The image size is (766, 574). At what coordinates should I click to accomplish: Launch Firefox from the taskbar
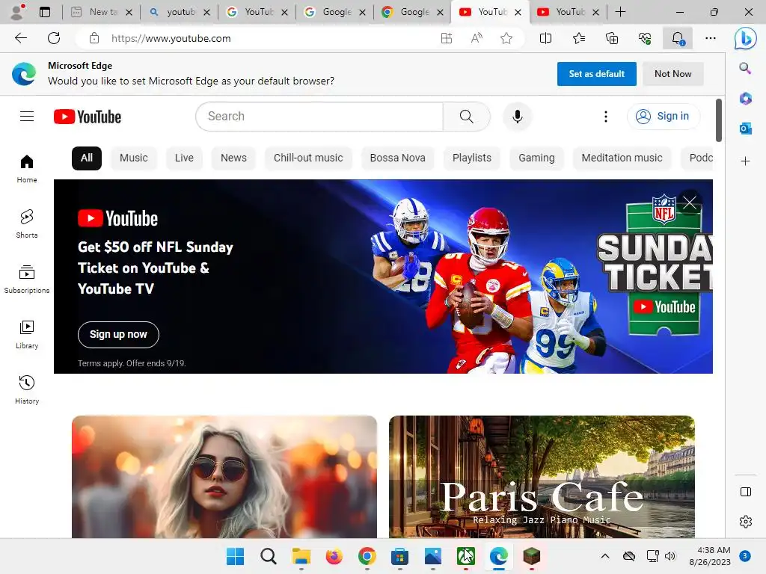pyautogui.click(x=334, y=556)
